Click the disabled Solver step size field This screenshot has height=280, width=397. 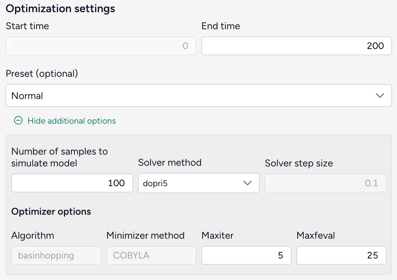pyautogui.click(x=325, y=183)
